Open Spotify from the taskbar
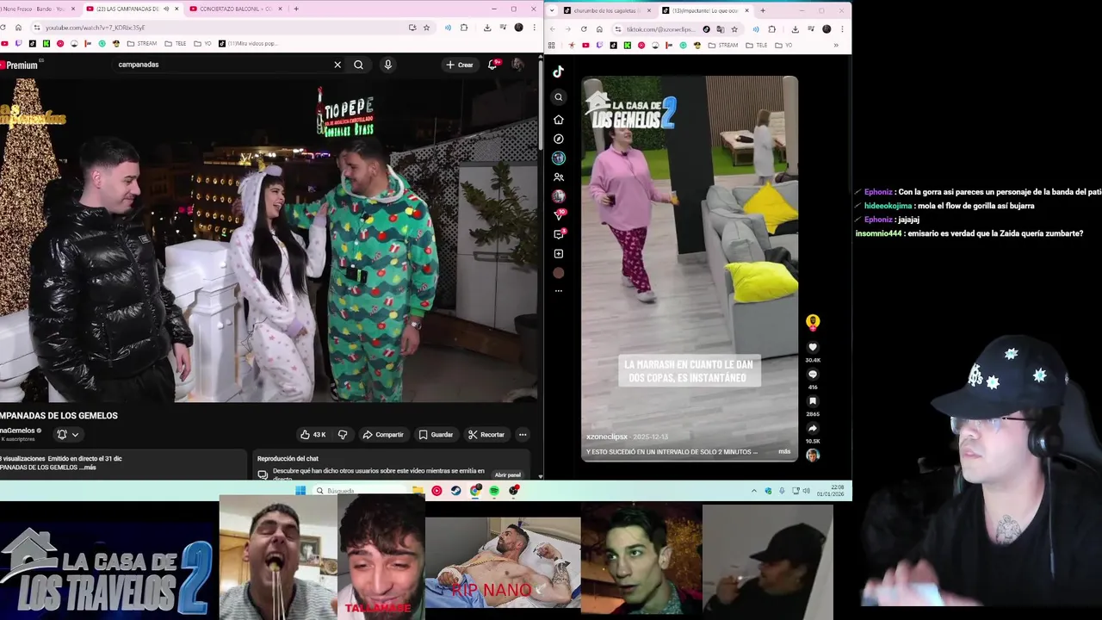1102x620 pixels. tap(494, 491)
